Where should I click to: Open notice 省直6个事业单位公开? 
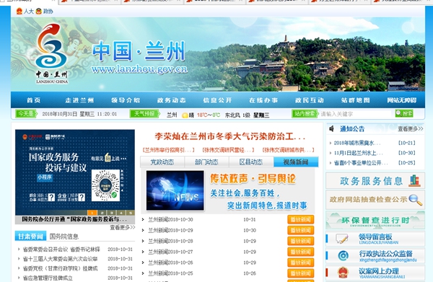click(360, 163)
